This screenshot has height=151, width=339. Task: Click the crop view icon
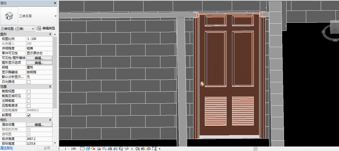110,149
